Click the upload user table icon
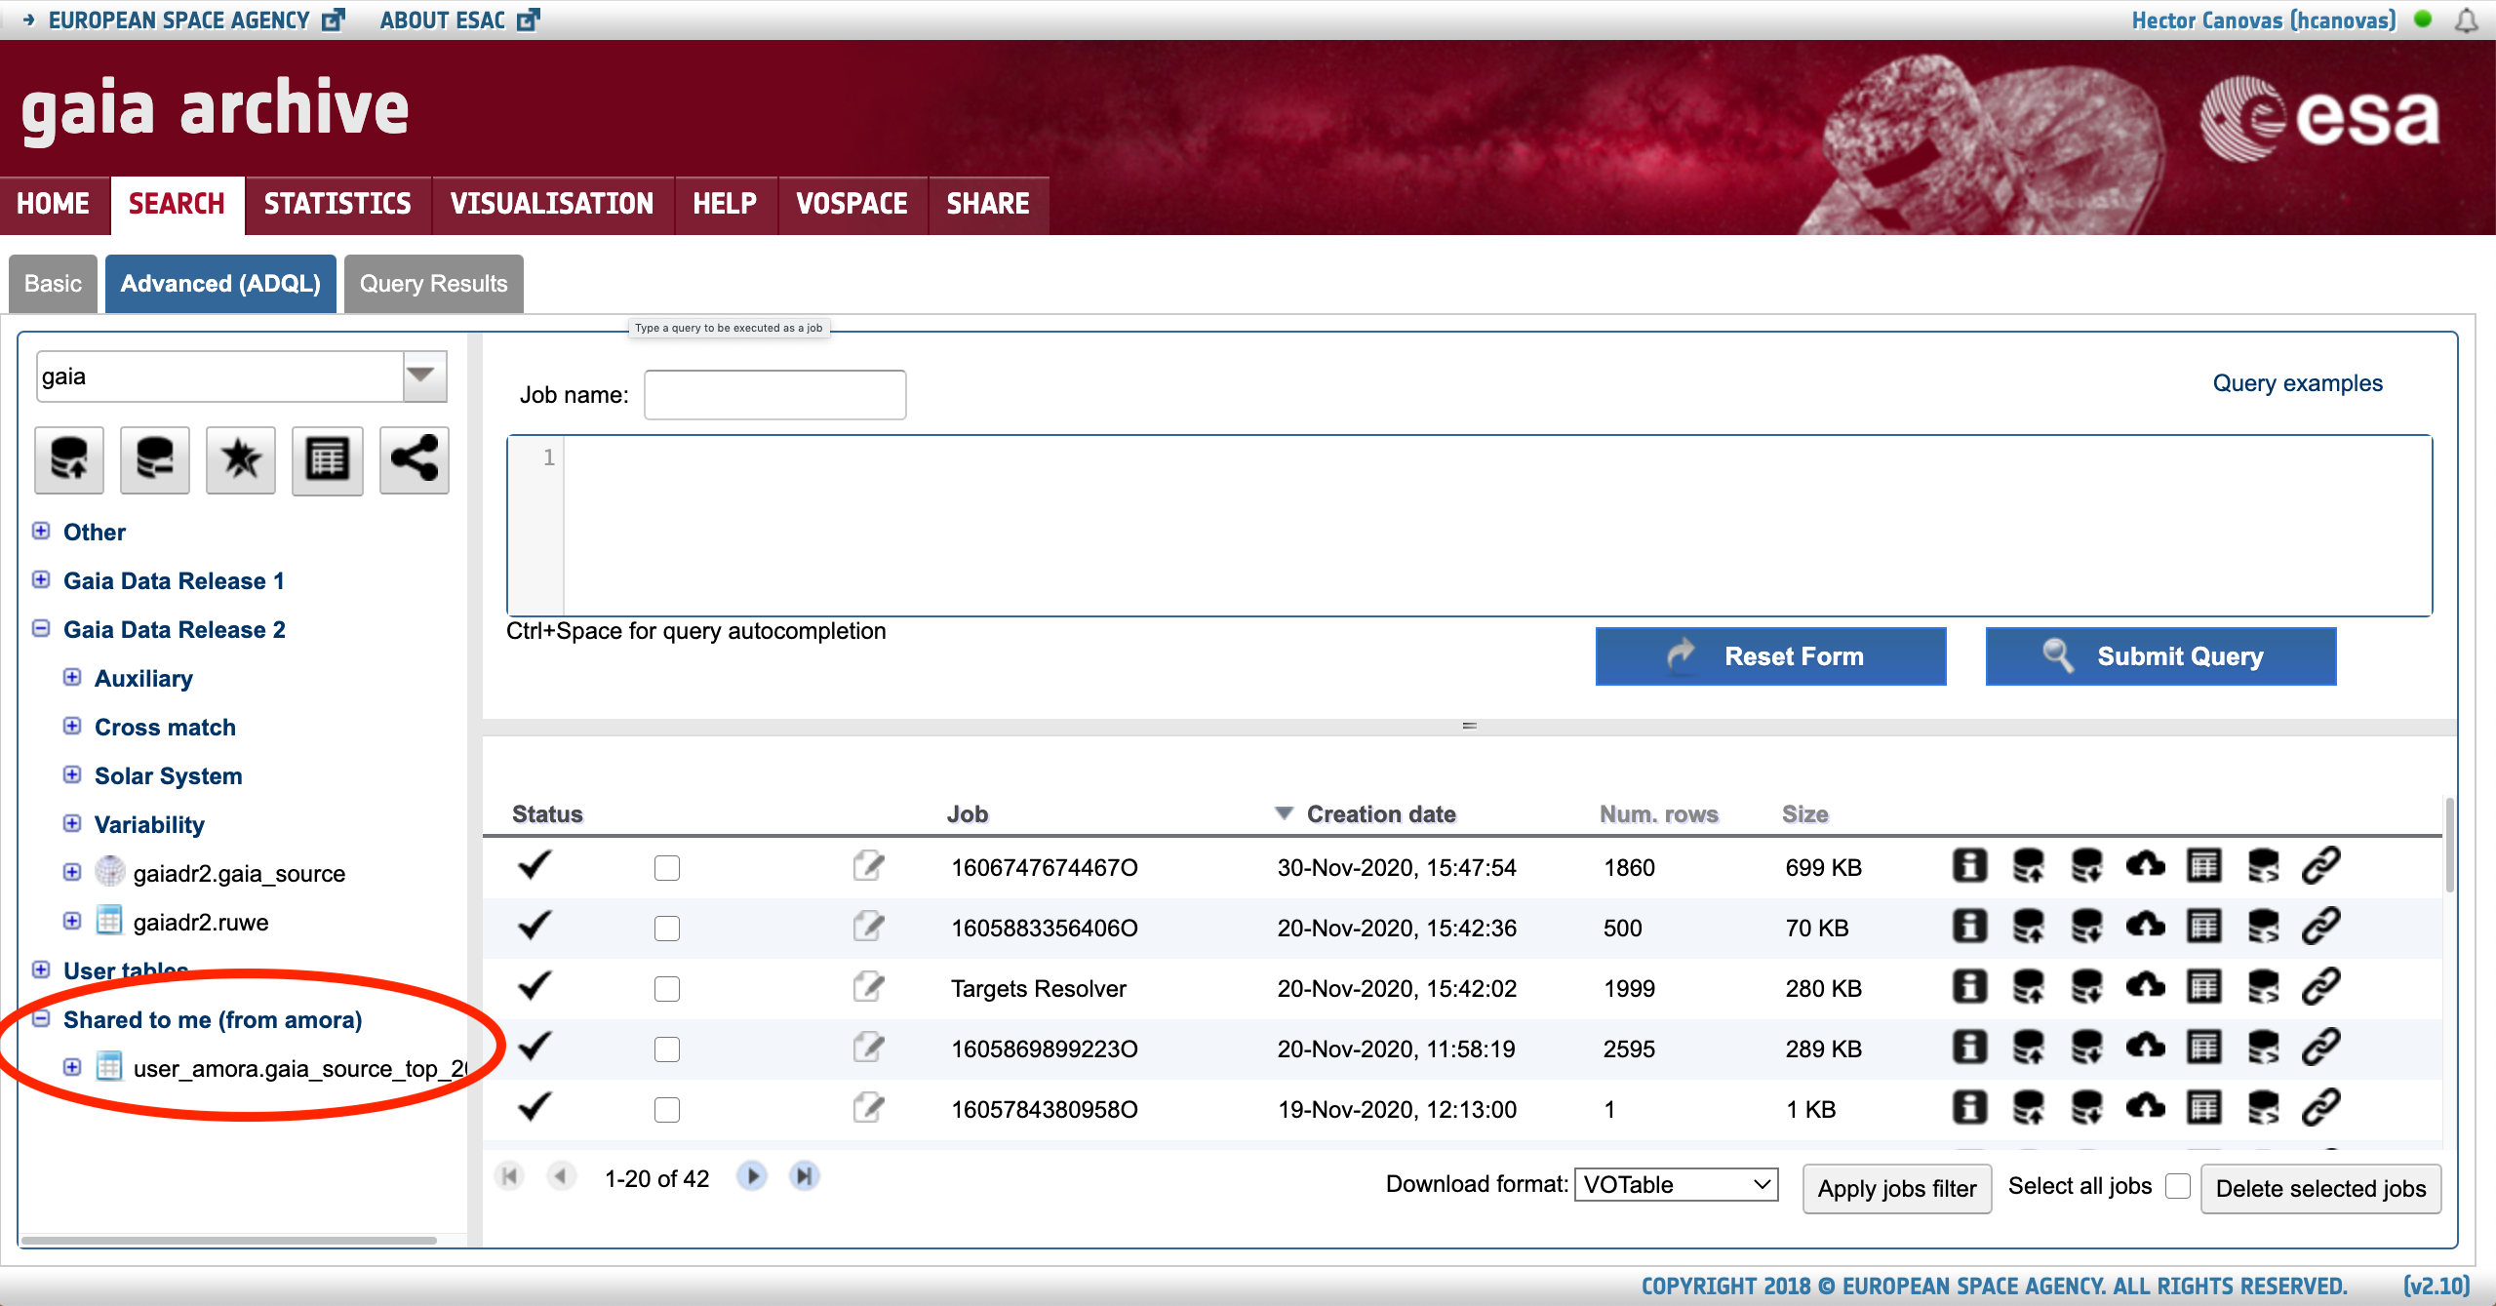This screenshot has width=2496, height=1306. pyautogui.click(x=69, y=459)
